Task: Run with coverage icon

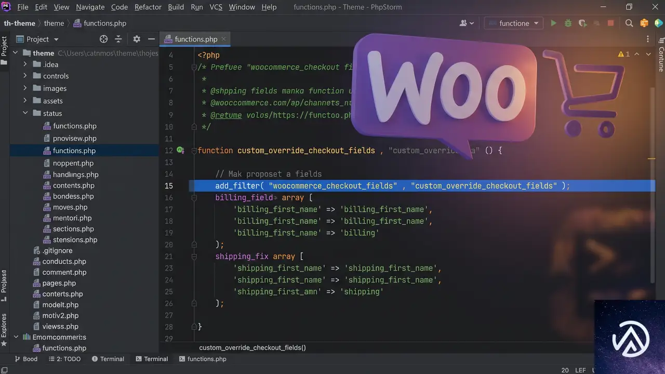Action: 582,23
